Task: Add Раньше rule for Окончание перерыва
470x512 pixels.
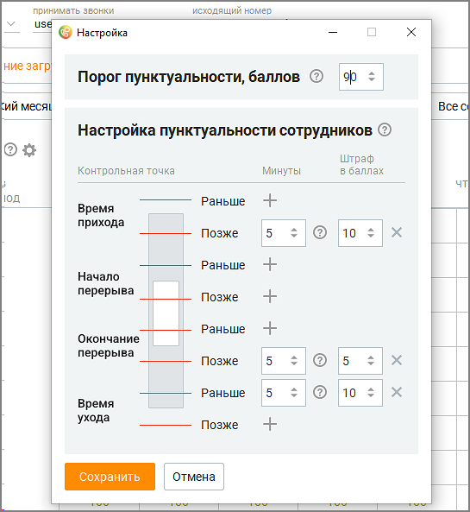Action: [x=270, y=328]
